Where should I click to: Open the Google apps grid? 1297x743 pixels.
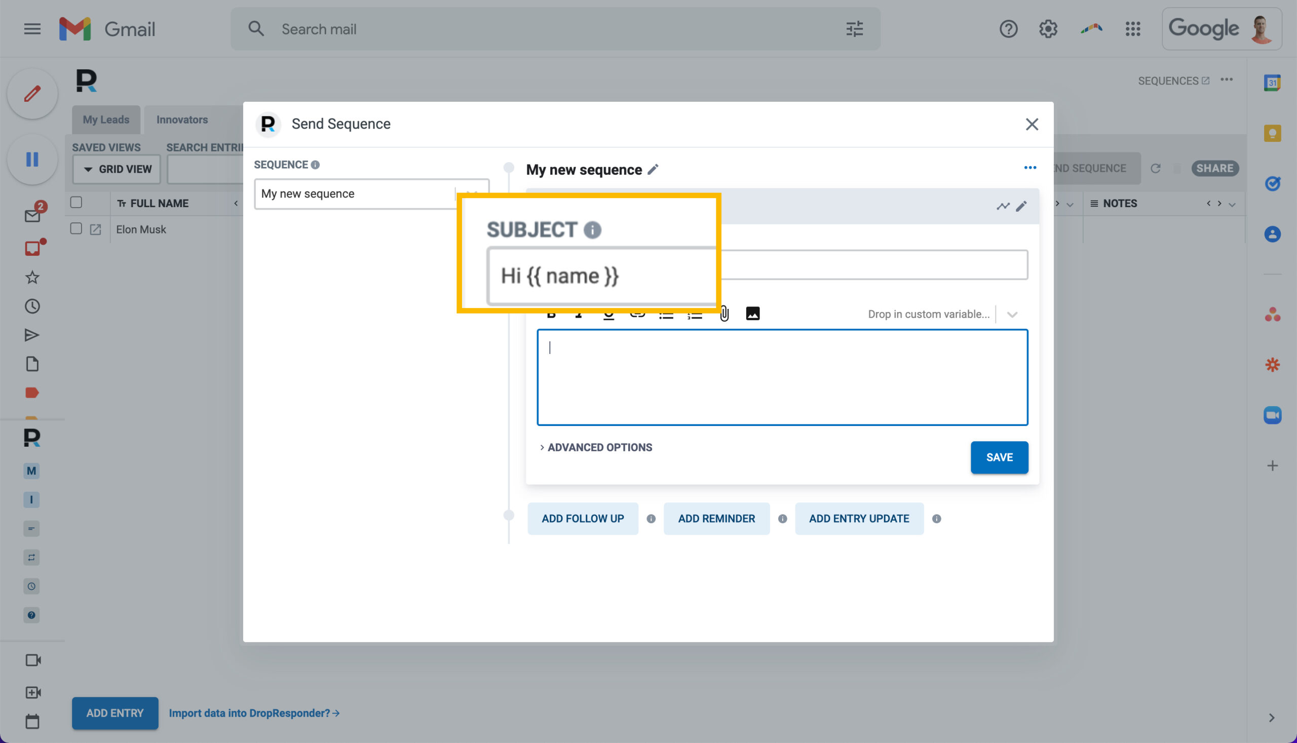(x=1132, y=29)
